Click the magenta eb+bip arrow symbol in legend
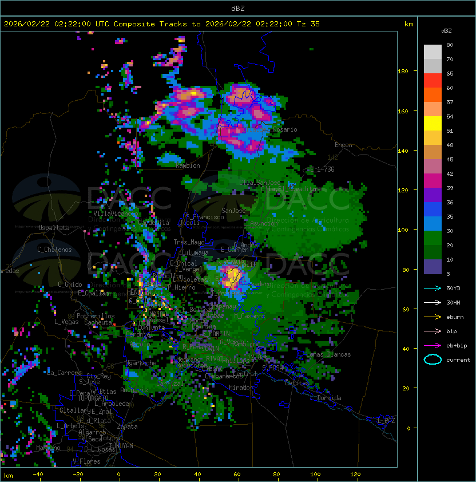 pyautogui.click(x=433, y=346)
